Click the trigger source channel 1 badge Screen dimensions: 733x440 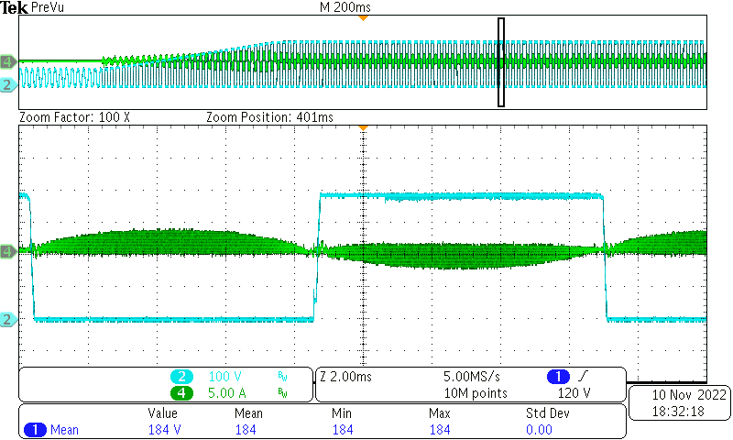click(x=559, y=377)
